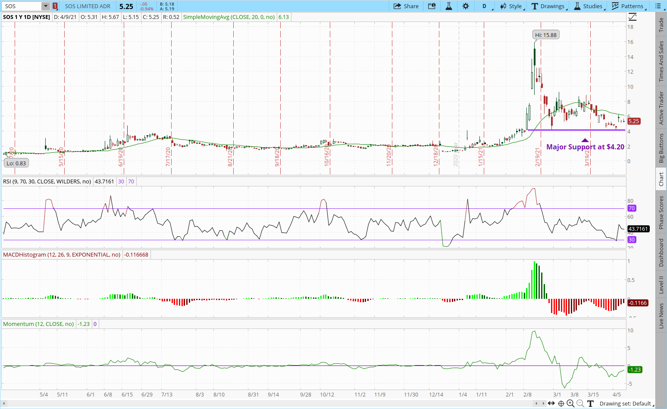Open the D timeframe dropdown
The height and width of the screenshot is (409, 667).
click(486, 6)
